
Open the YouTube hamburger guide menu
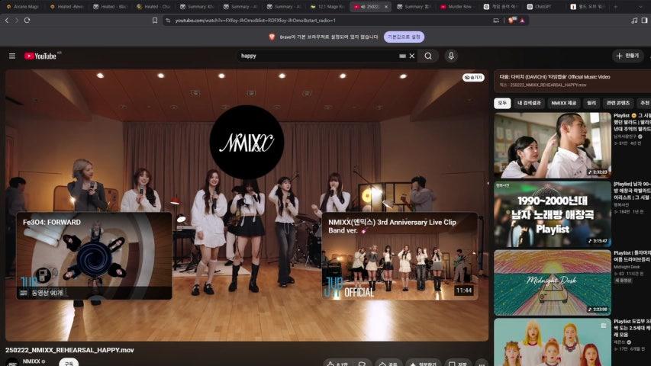pyautogui.click(x=12, y=56)
